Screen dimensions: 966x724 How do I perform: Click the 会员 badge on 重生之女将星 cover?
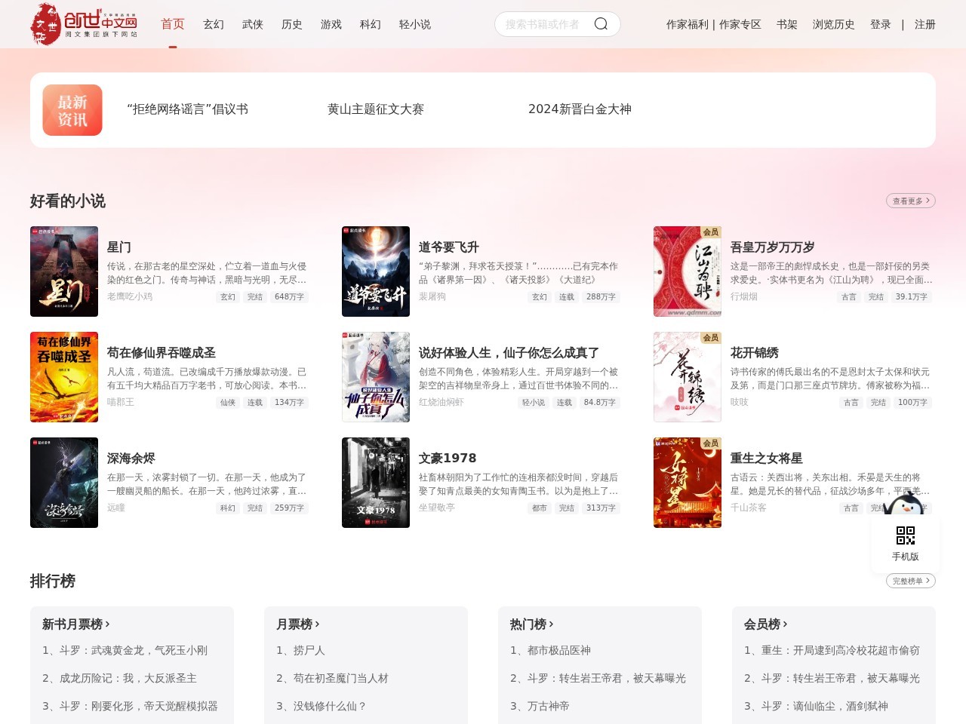(710, 443)
